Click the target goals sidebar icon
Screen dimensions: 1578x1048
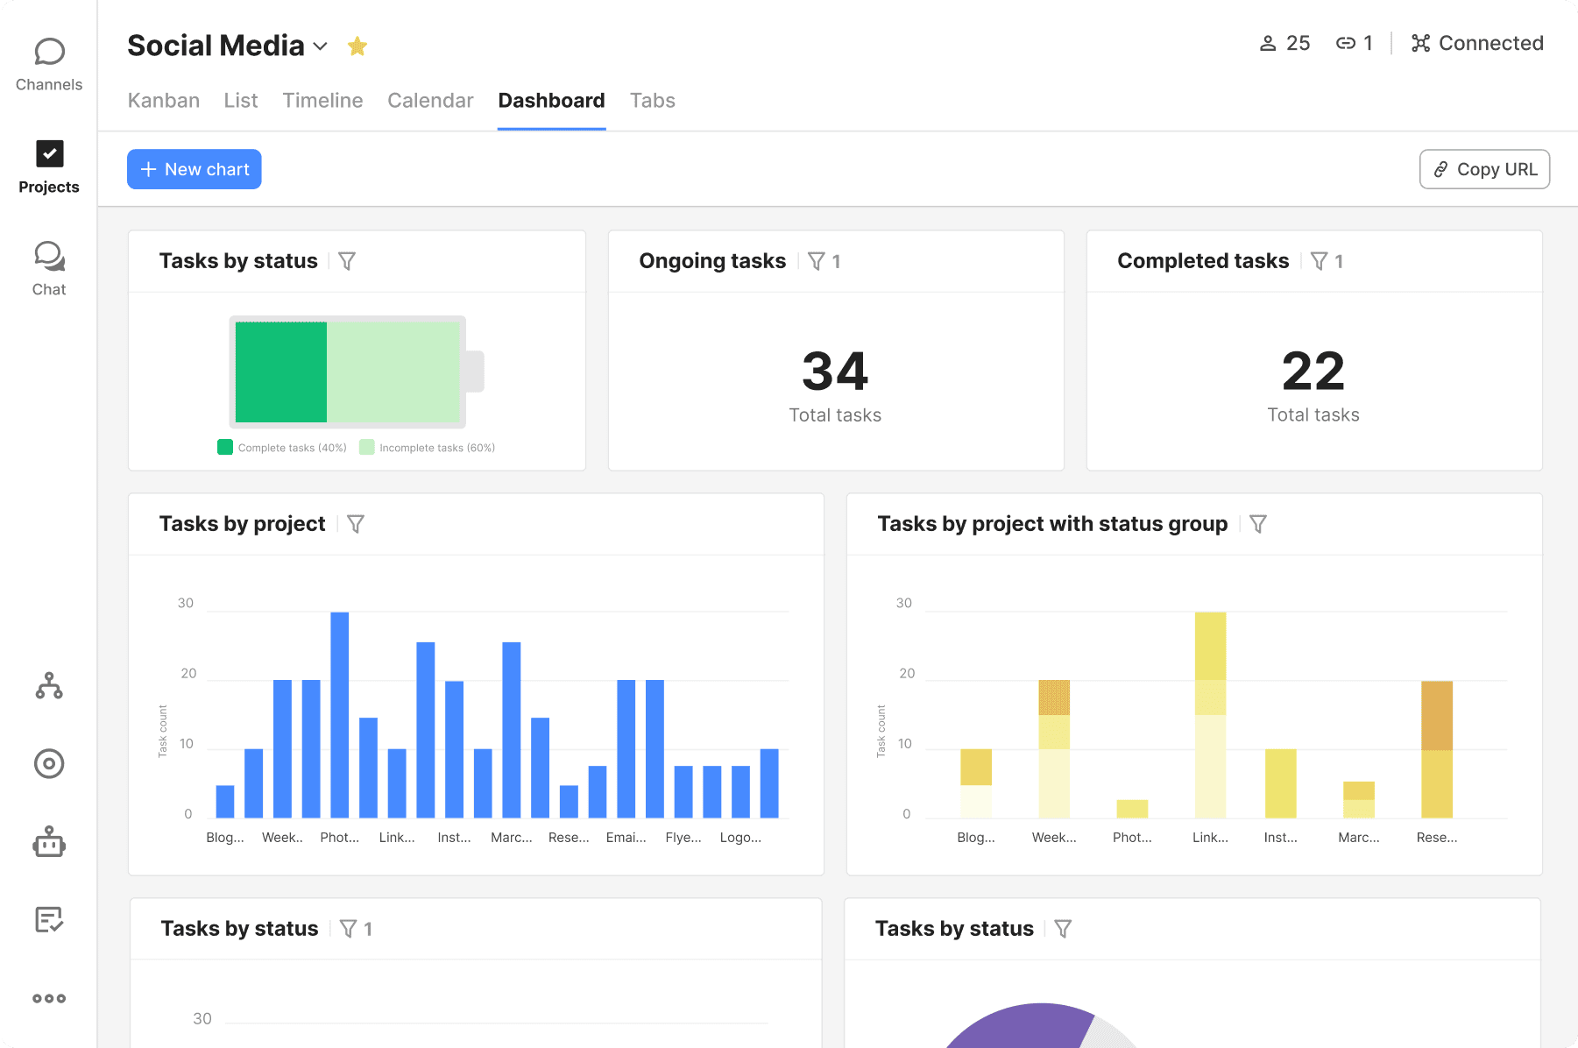tap(49, 764)
